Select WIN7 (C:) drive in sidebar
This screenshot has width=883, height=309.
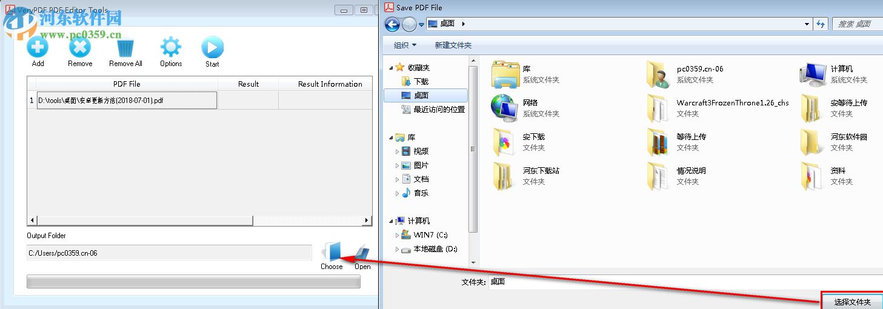point(425,235)
